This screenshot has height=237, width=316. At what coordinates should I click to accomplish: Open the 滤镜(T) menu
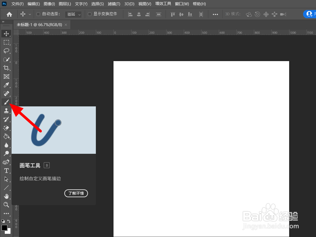(114, 4)
